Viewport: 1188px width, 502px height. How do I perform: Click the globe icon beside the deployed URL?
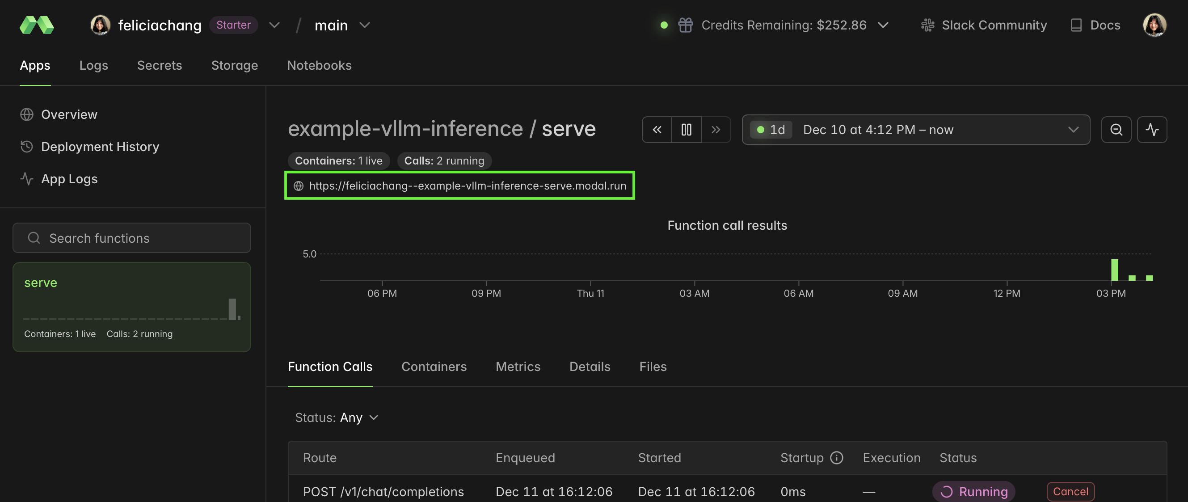pos(299,186)
